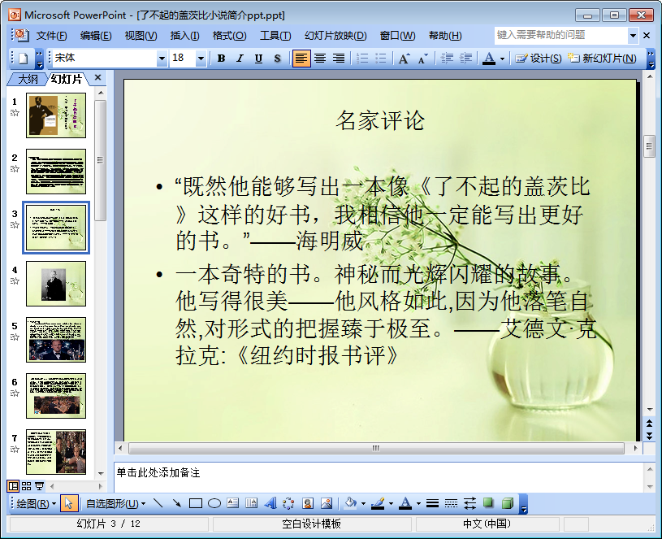Click the 新幻灯片(N) new slide button
Image resolution: width=662 pixels, height=539 pixels.
[602, 59]
